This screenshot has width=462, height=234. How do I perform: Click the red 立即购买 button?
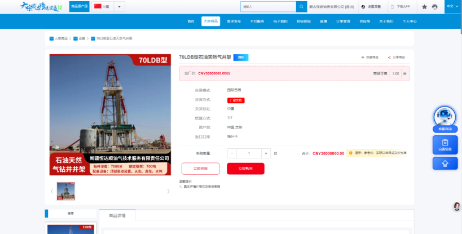coord(245,169)
